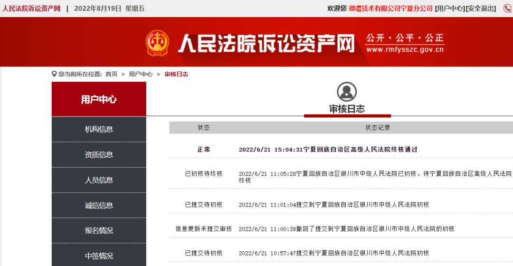Click the 首页 breadcrumb link

click(x=111, y=74)
